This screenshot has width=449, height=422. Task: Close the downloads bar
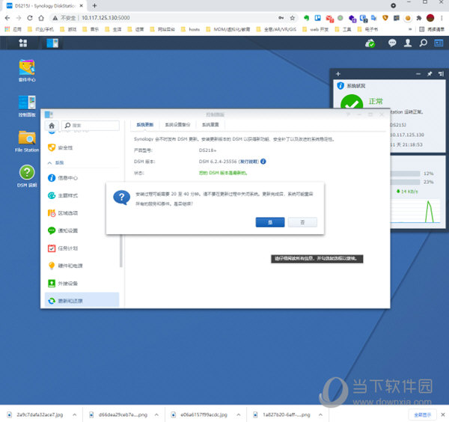(443, 415)
